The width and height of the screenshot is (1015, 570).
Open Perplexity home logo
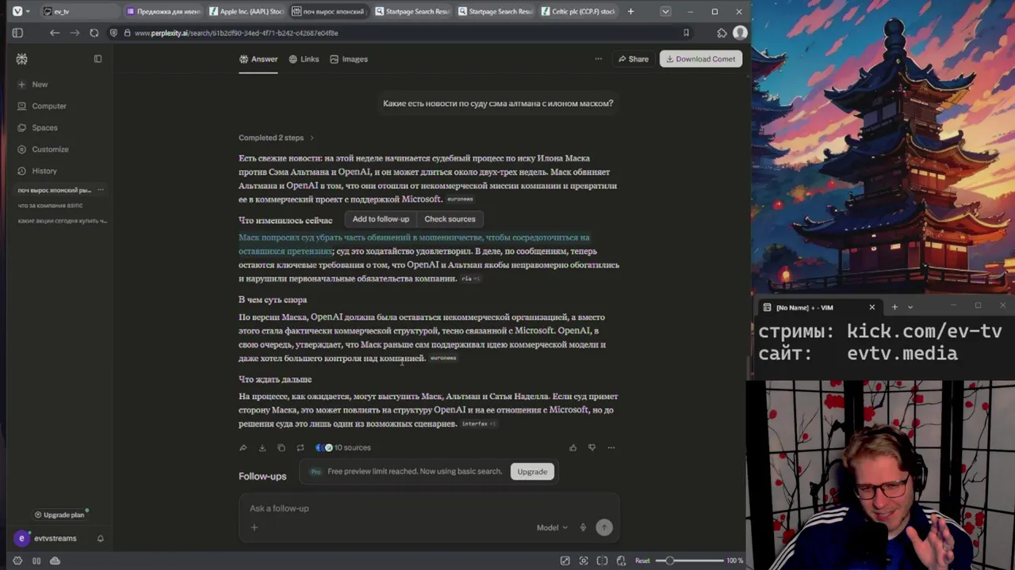(22, 59)
